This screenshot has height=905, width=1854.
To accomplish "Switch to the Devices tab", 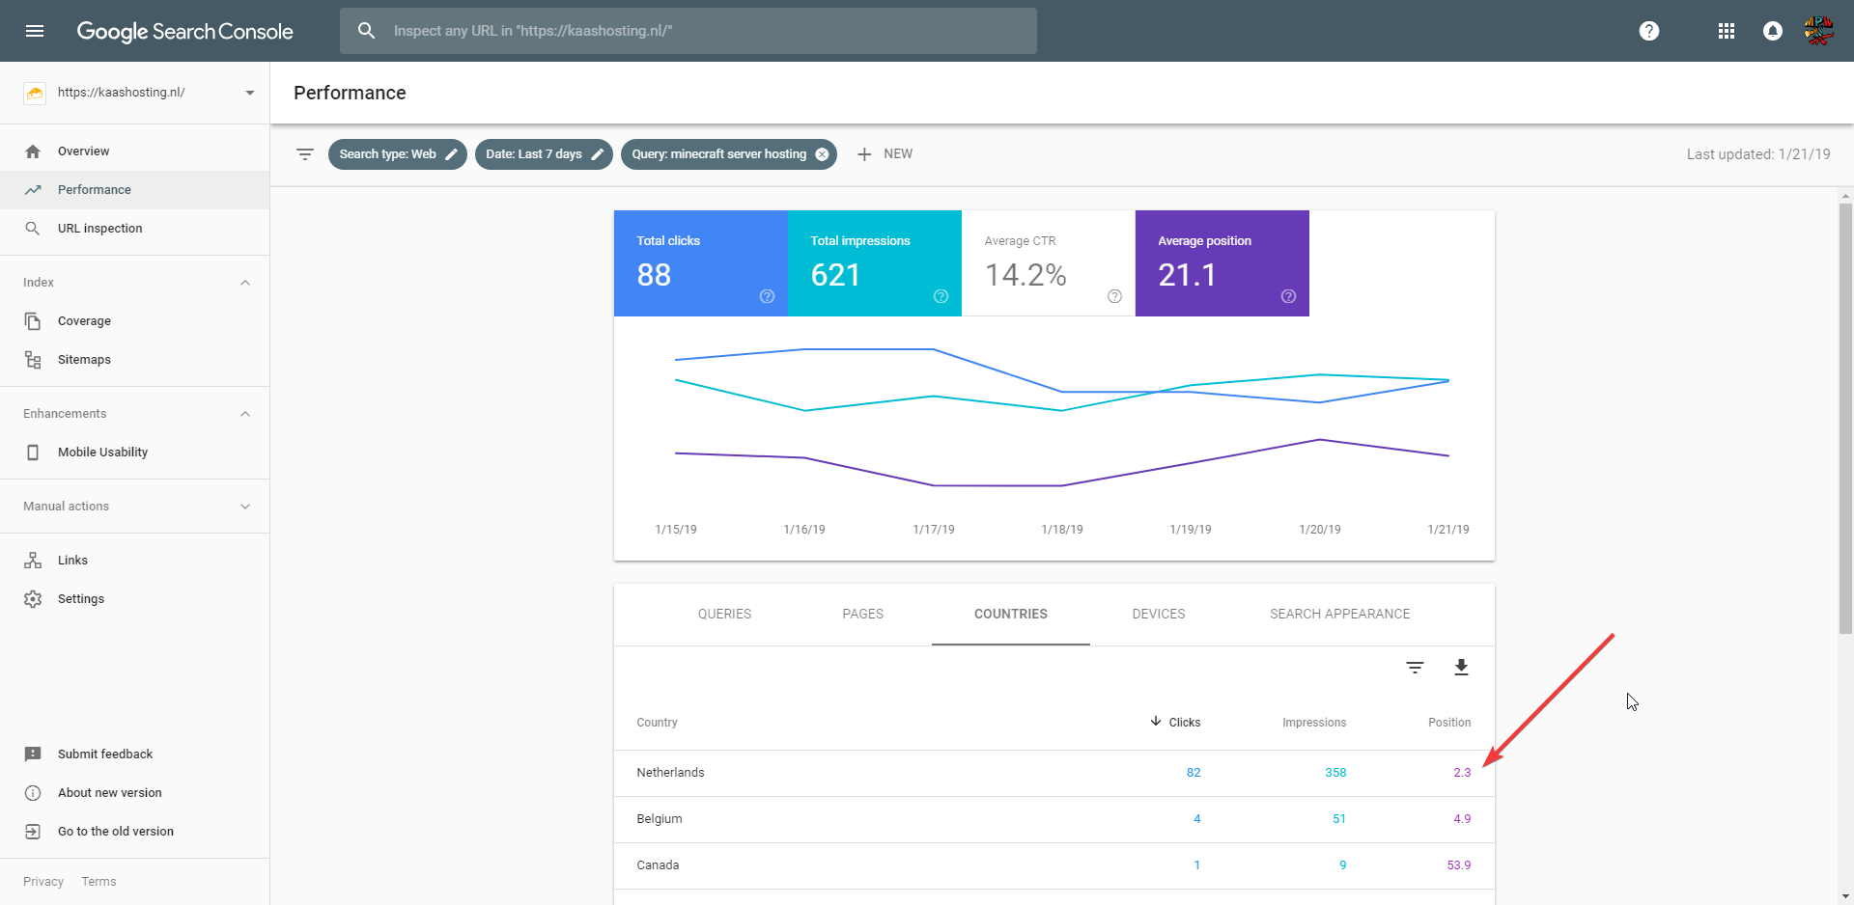I will (1158, 614).
